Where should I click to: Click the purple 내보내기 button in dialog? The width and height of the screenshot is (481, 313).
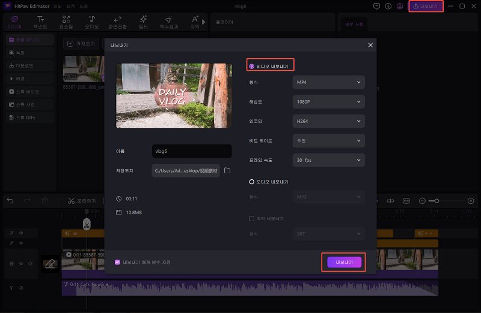coord(344,262)
